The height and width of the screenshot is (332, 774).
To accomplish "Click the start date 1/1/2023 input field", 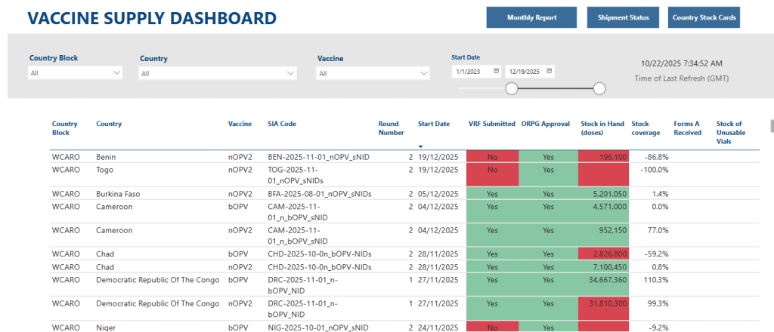I will point(472,71).
